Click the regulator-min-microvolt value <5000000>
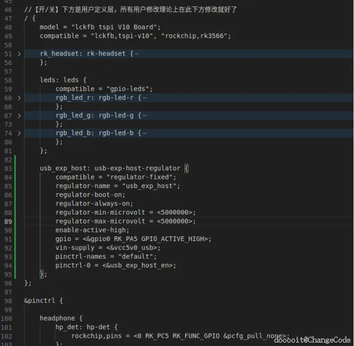The image size is (354, 346). (175, 213)
